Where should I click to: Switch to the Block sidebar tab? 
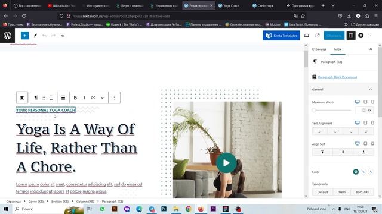tap(338, 49)
